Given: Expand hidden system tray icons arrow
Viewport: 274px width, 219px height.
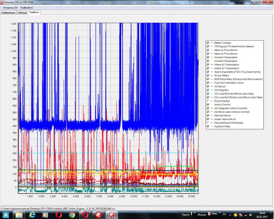Looking at the screenshot, I should [x=230, y=215].
